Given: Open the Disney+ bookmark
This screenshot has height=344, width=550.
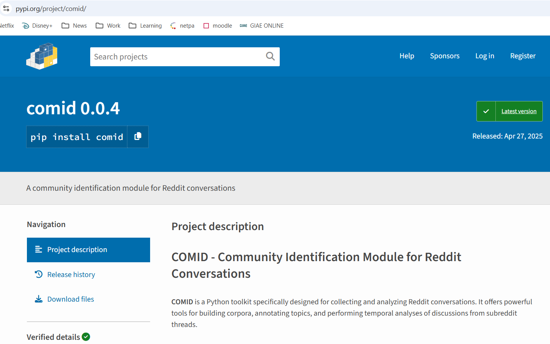Looking at the screenshot, I should (38, 26).
